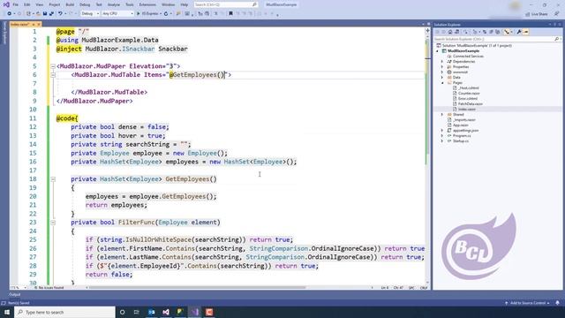Open the Debug menu
The image size is (565, 318).
(x=85, y=4)
